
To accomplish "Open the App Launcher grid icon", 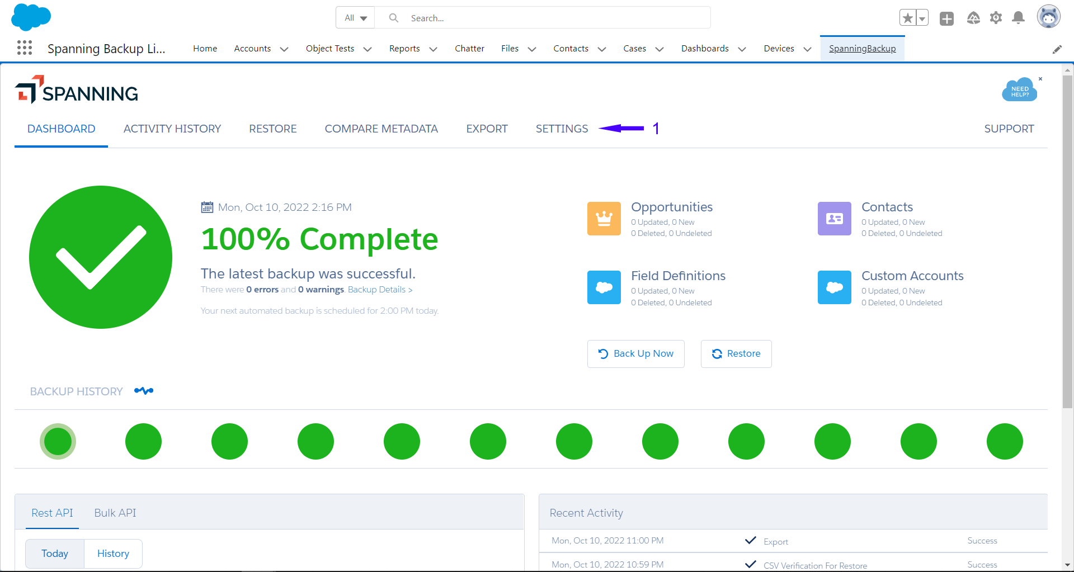I will click(25, 48).
